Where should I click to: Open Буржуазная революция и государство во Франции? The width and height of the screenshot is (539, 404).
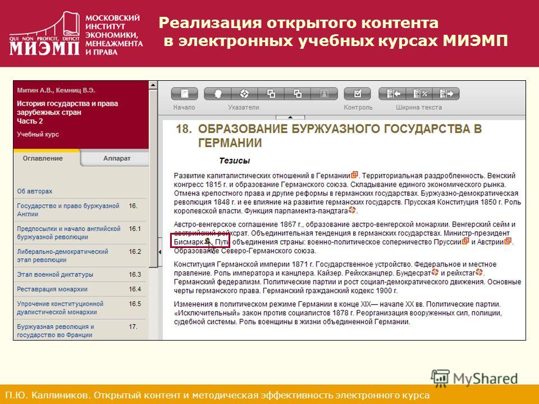[56, 331]
